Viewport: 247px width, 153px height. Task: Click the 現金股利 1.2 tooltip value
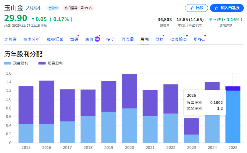(x=220, y=109)
